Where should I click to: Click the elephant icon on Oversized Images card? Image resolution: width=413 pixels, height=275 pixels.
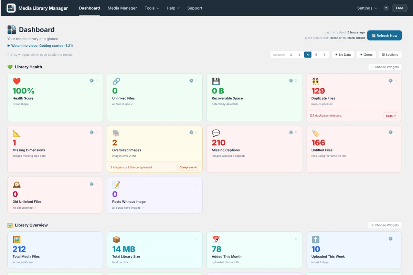[116, 133]
